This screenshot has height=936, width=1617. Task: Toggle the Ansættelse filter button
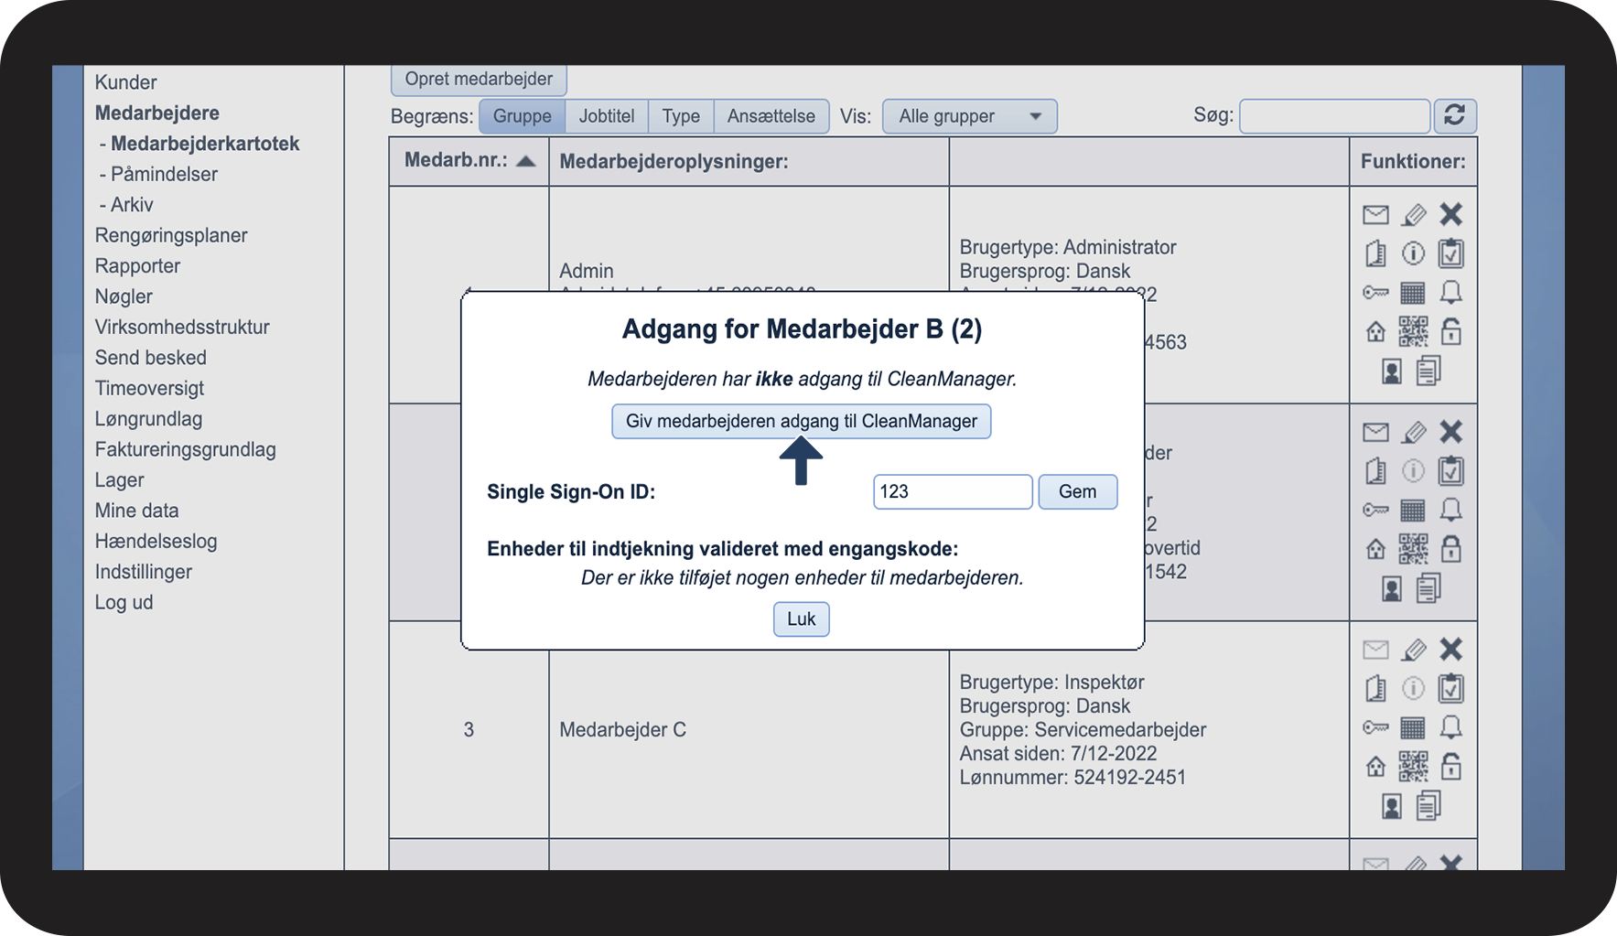pyautogui.click(x=771, y=116)
